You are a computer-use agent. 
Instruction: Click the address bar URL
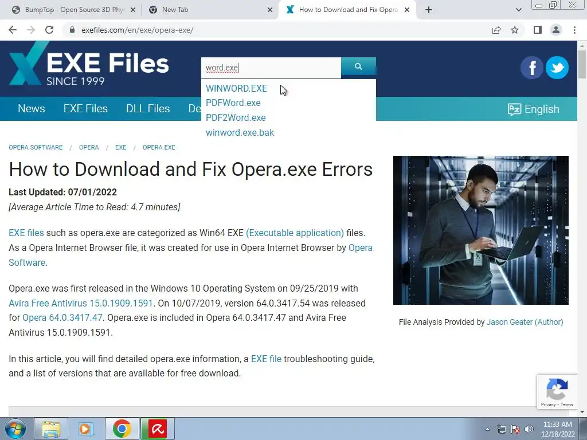pos(138,30)
